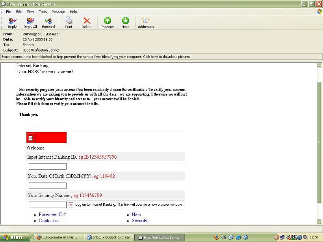
Task: Forward this email message
Action: 48,23
